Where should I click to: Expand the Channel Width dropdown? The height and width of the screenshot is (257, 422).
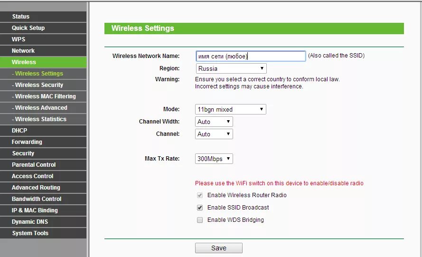[214, 122]
